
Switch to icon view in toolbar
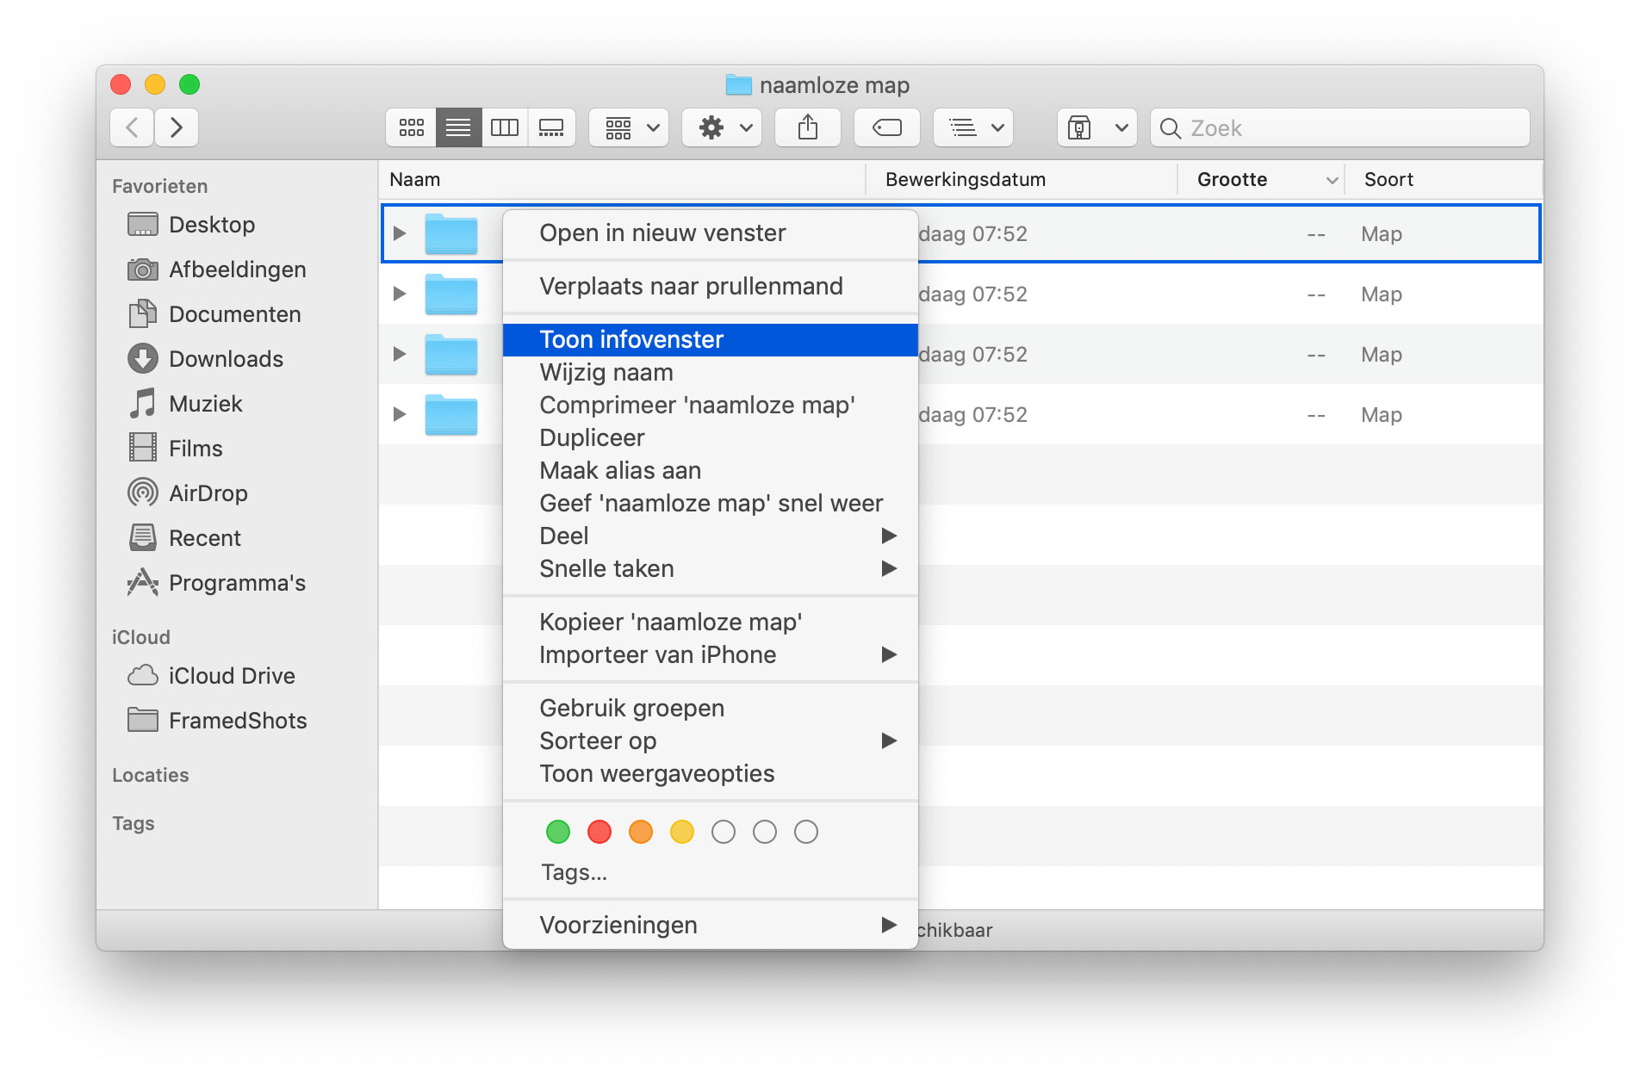[412, 127]
